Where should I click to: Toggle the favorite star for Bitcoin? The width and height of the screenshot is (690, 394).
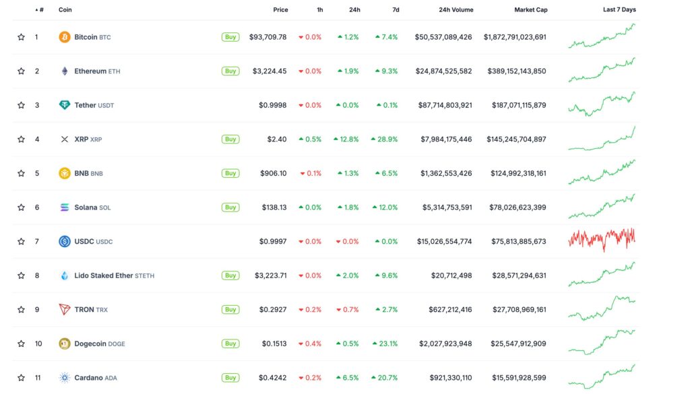click(21, 36)
